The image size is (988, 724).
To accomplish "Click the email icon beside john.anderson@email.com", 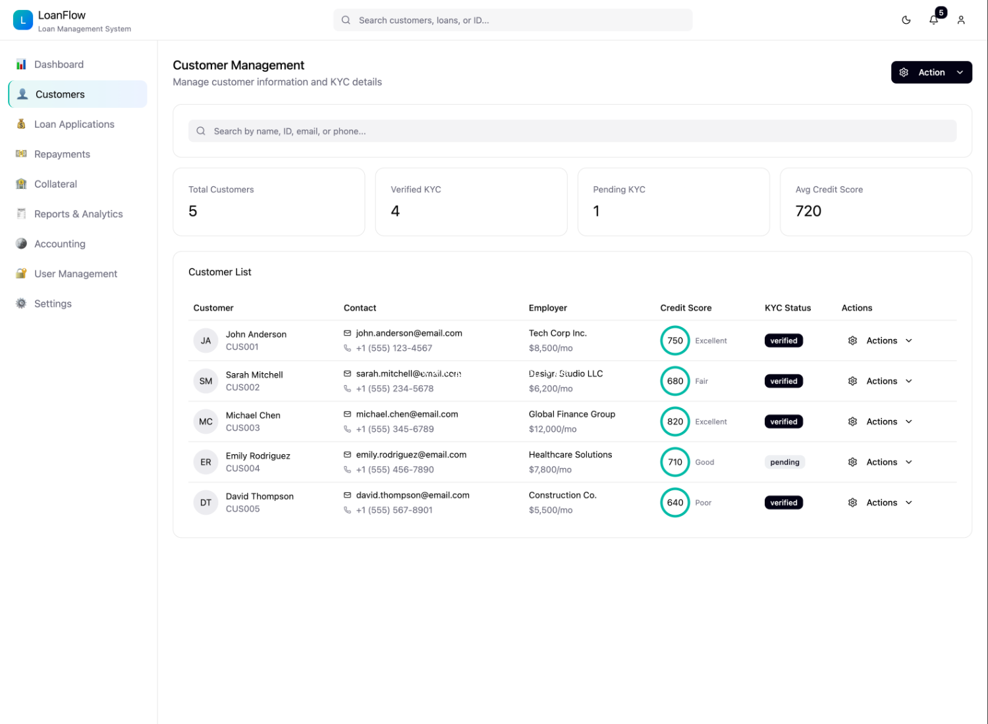I will click(347, 333).
